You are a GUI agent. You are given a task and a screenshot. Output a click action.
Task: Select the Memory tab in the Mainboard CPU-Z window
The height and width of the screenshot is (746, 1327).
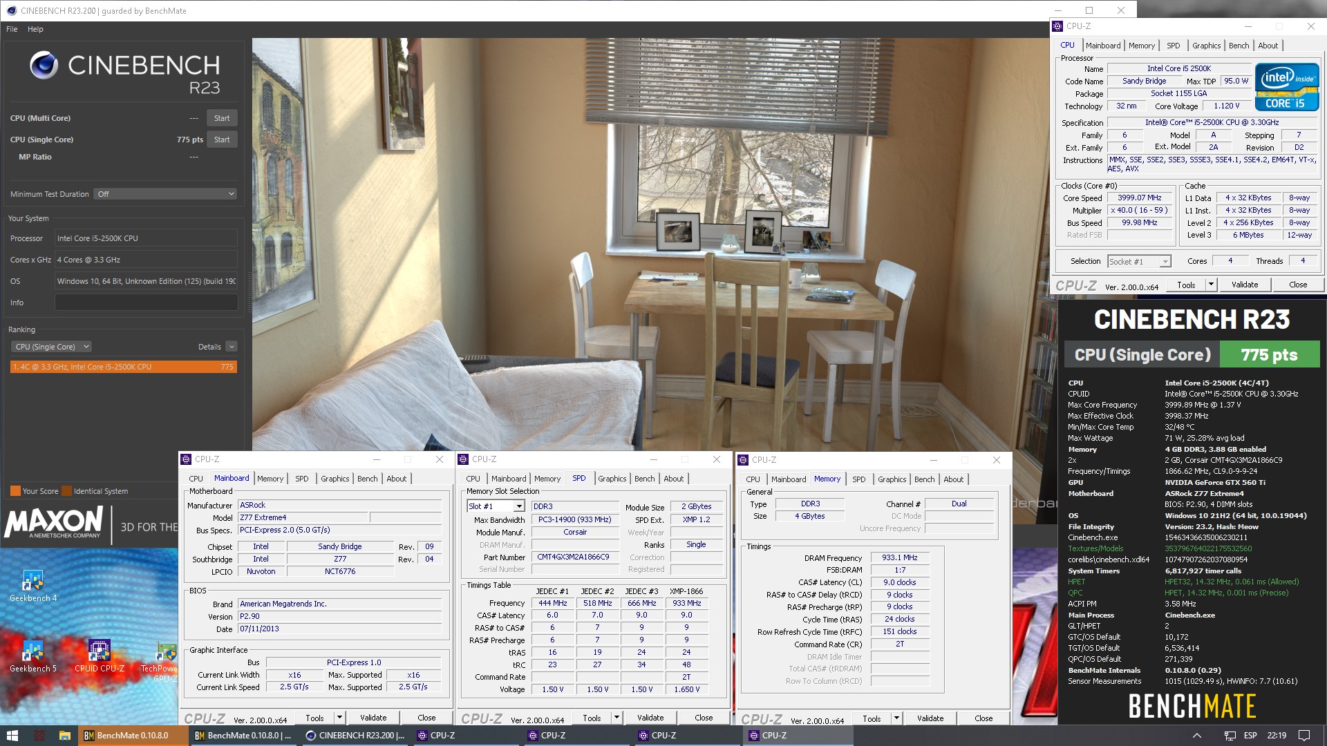click(270, 479)
